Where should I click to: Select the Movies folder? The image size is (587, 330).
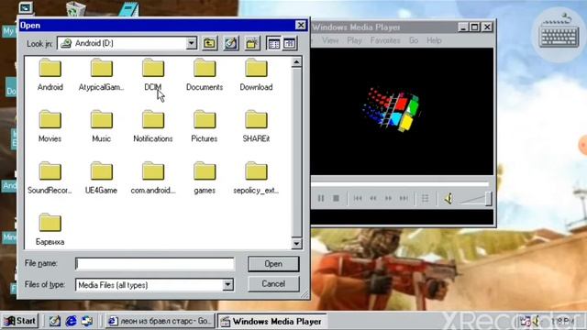click(50, 126)
